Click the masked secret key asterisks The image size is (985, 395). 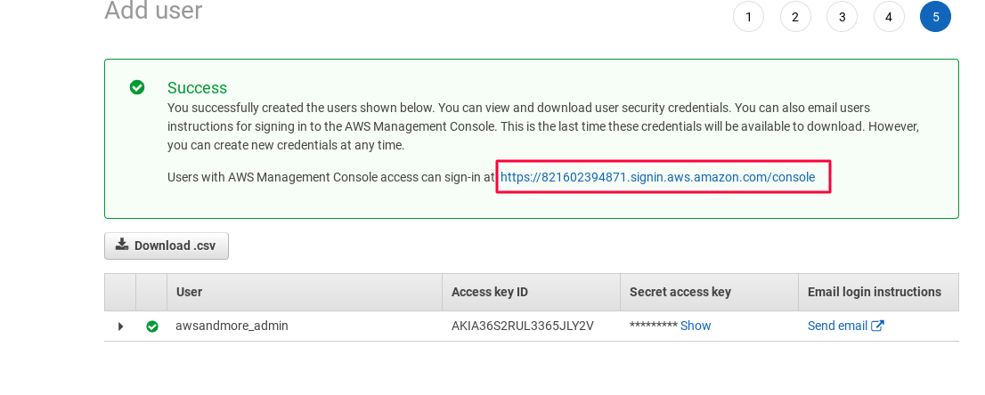coord(654,326)
